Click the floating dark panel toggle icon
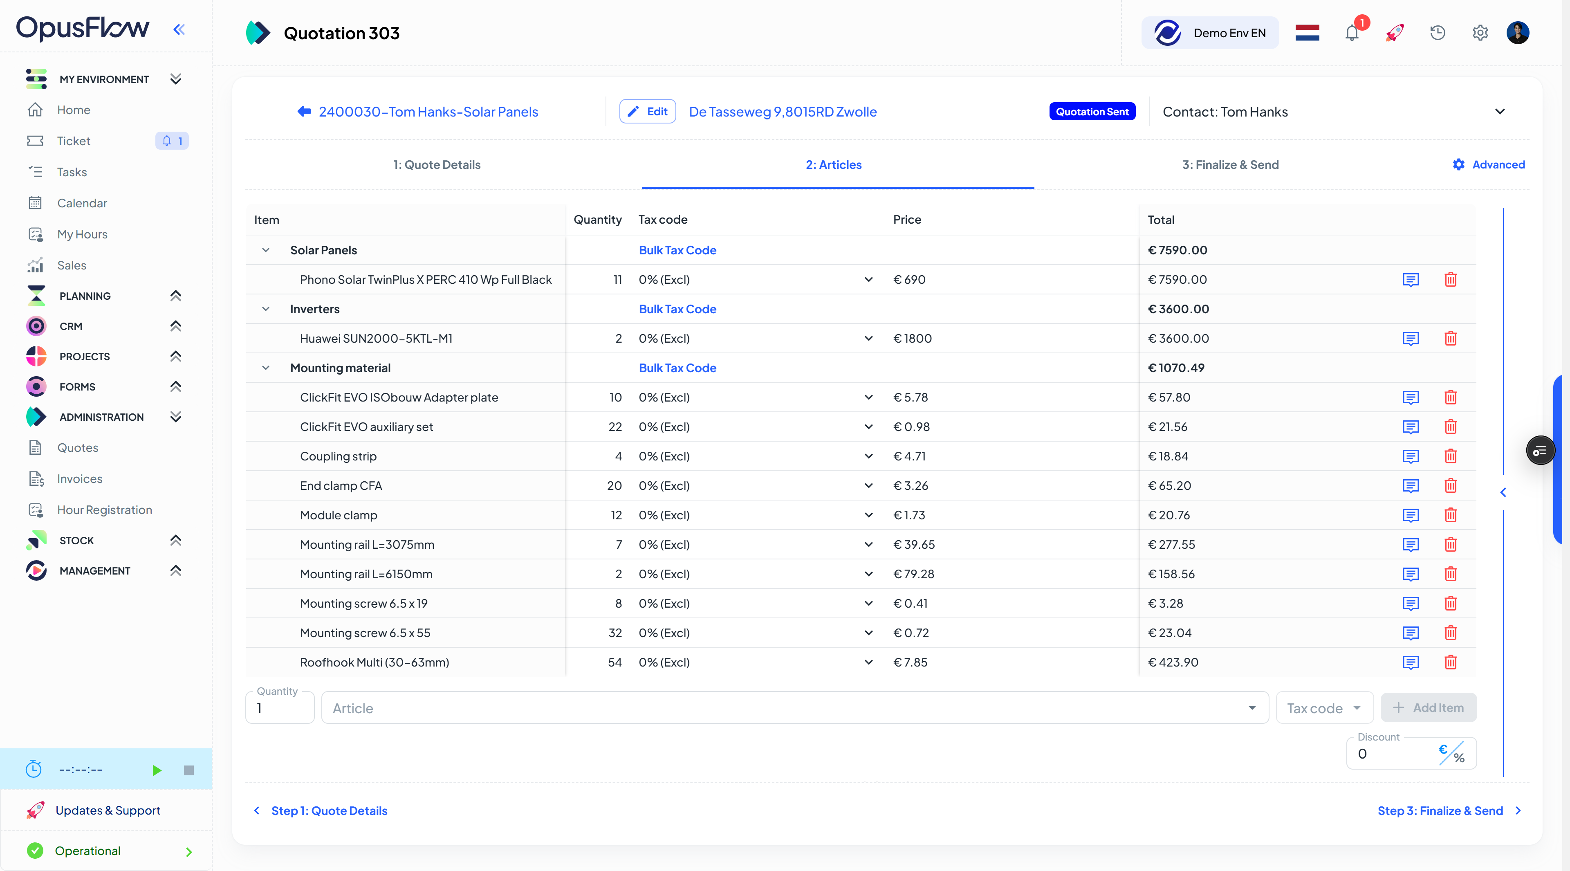 (x=1540, y=451)
